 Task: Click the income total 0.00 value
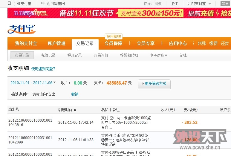(x=78, y=83)
